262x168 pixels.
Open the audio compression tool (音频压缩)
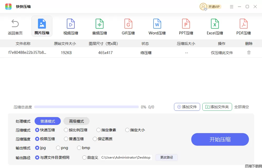coord(99,27)
